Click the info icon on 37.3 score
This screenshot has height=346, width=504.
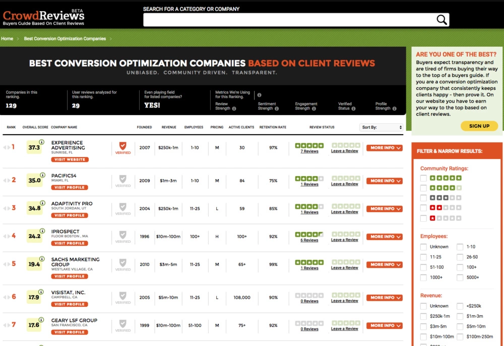point(42,142)
